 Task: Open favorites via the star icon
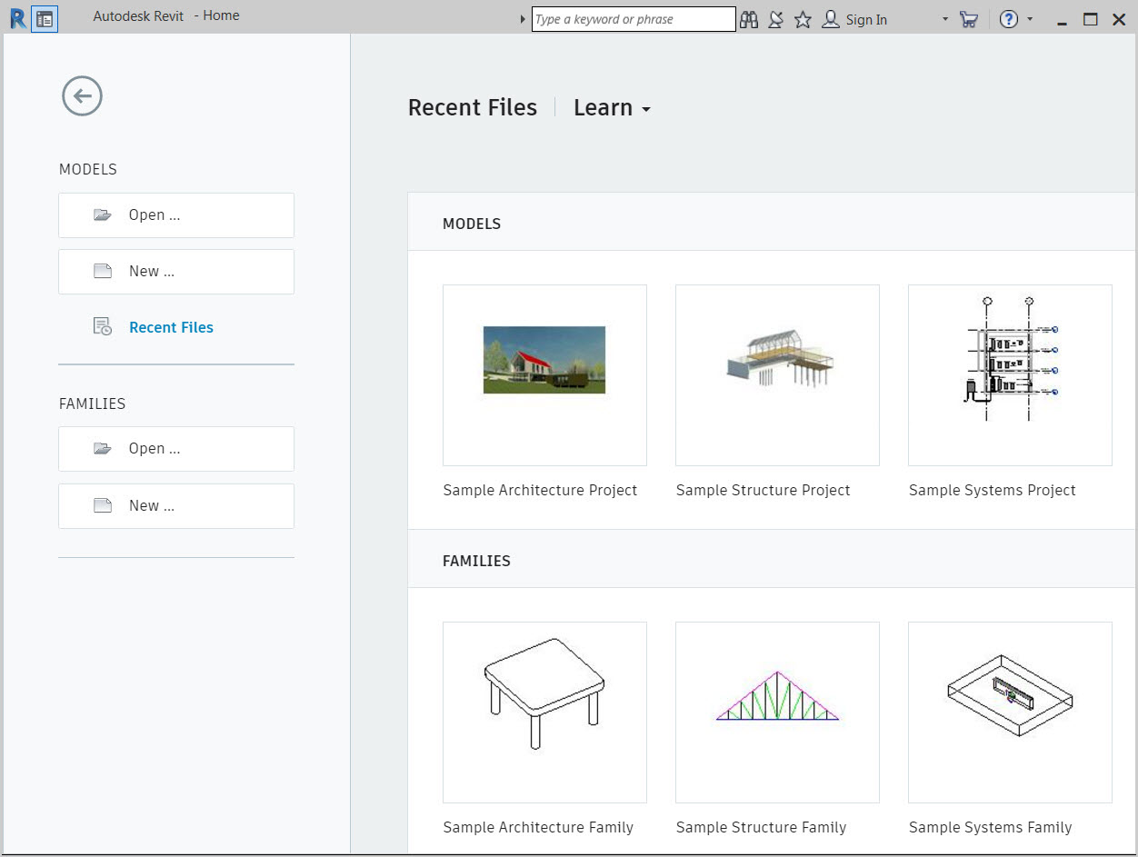click(803, 19)
